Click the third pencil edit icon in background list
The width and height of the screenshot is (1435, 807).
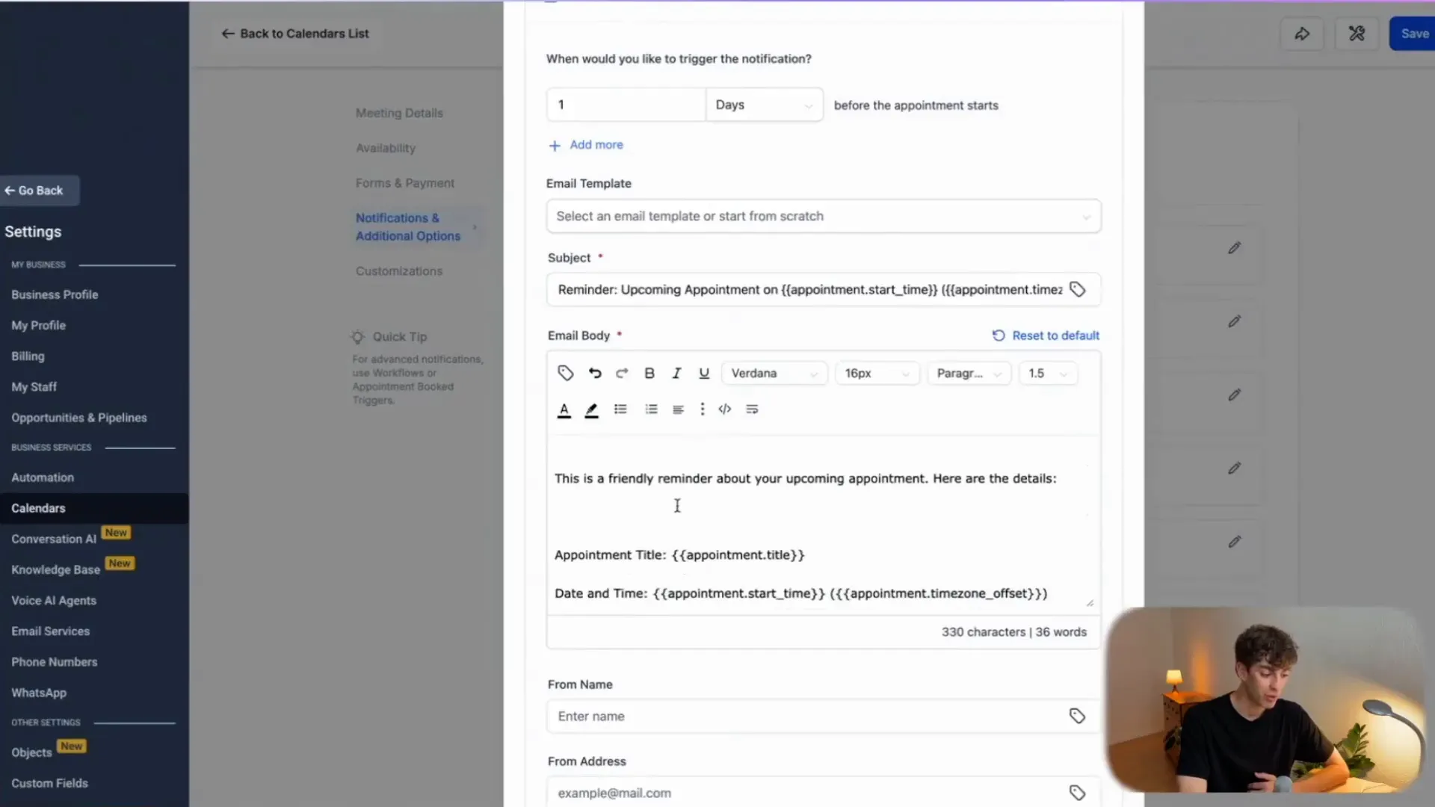[x=1235, y=395]
